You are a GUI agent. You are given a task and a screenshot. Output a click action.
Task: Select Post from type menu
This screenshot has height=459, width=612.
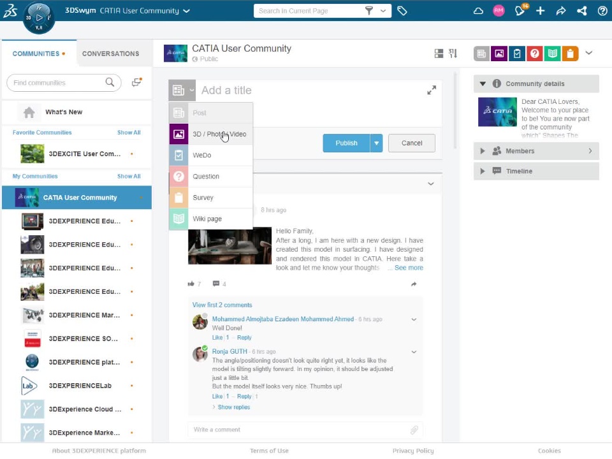(x=211, y=113)
